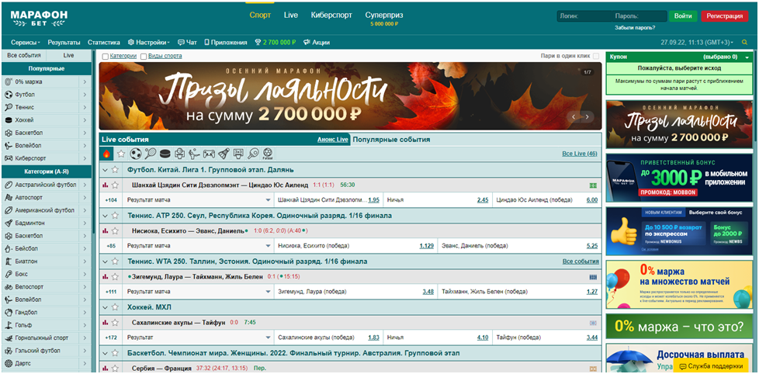Switch to the Киберспорт top tab
The image size is (759, 374).
coord(331,15)
